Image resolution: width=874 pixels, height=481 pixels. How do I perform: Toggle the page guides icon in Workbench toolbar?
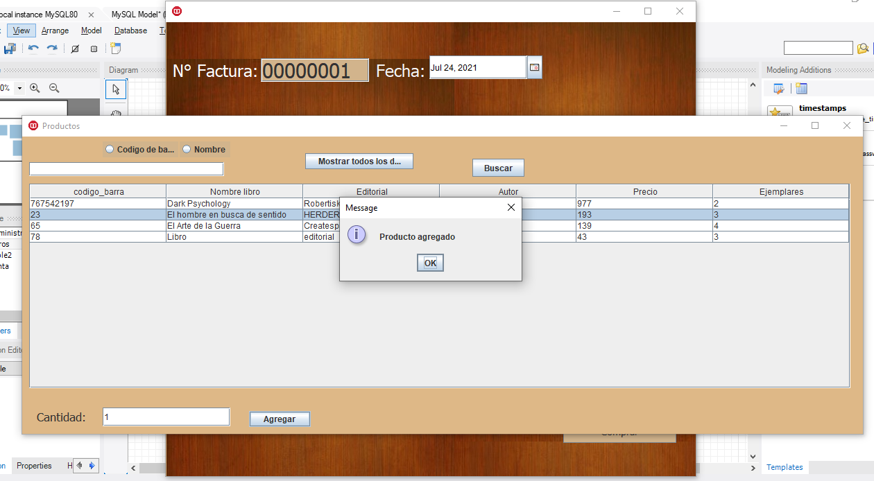point(75,49)
